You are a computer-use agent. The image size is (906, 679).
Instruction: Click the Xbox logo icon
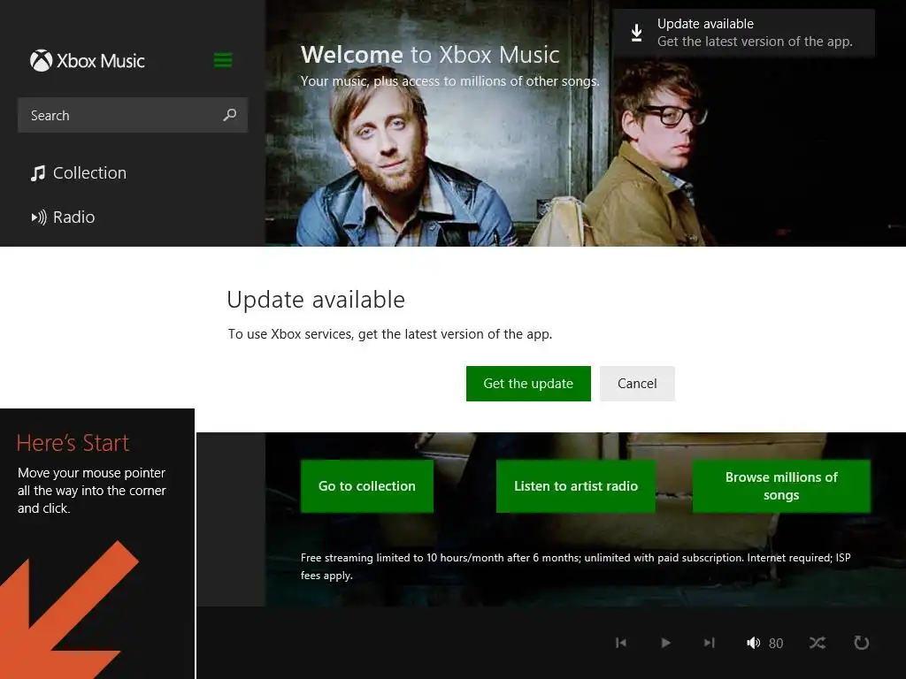click(x=41, y=61)
